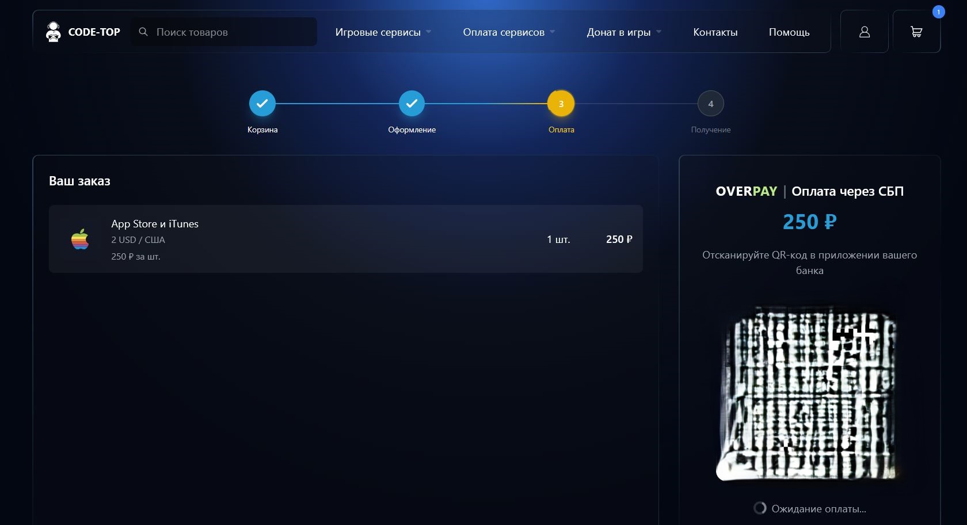Viewport: 967px width, 525px height.
Task: Click the CODE-TOP mascot logo icon
Action: click(x=54, y=32)
